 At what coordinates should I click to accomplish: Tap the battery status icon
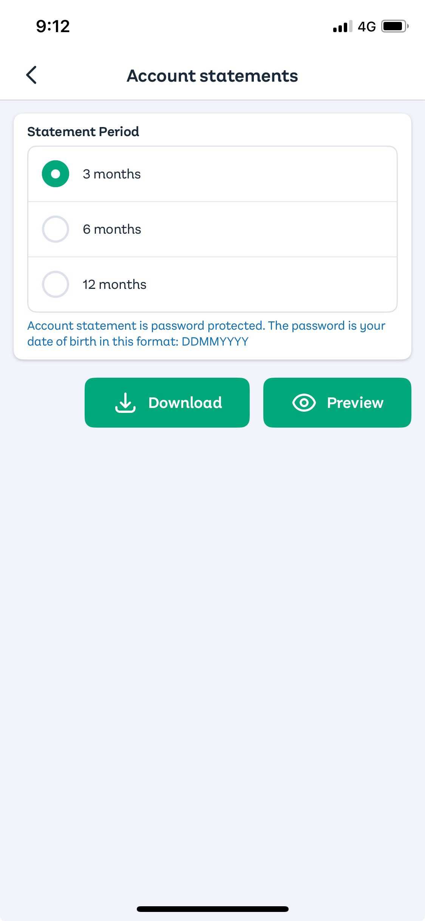(x=395, y=26)
